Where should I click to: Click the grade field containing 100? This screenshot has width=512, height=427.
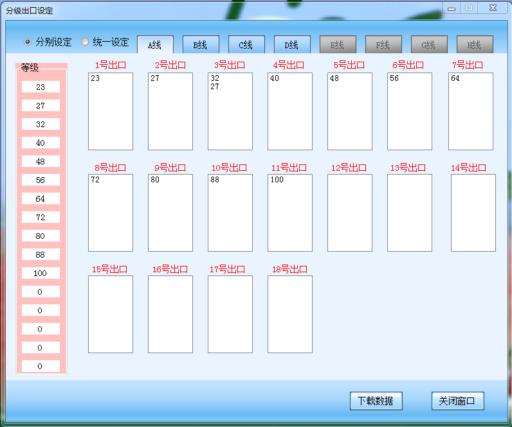[x=41, y=273]
